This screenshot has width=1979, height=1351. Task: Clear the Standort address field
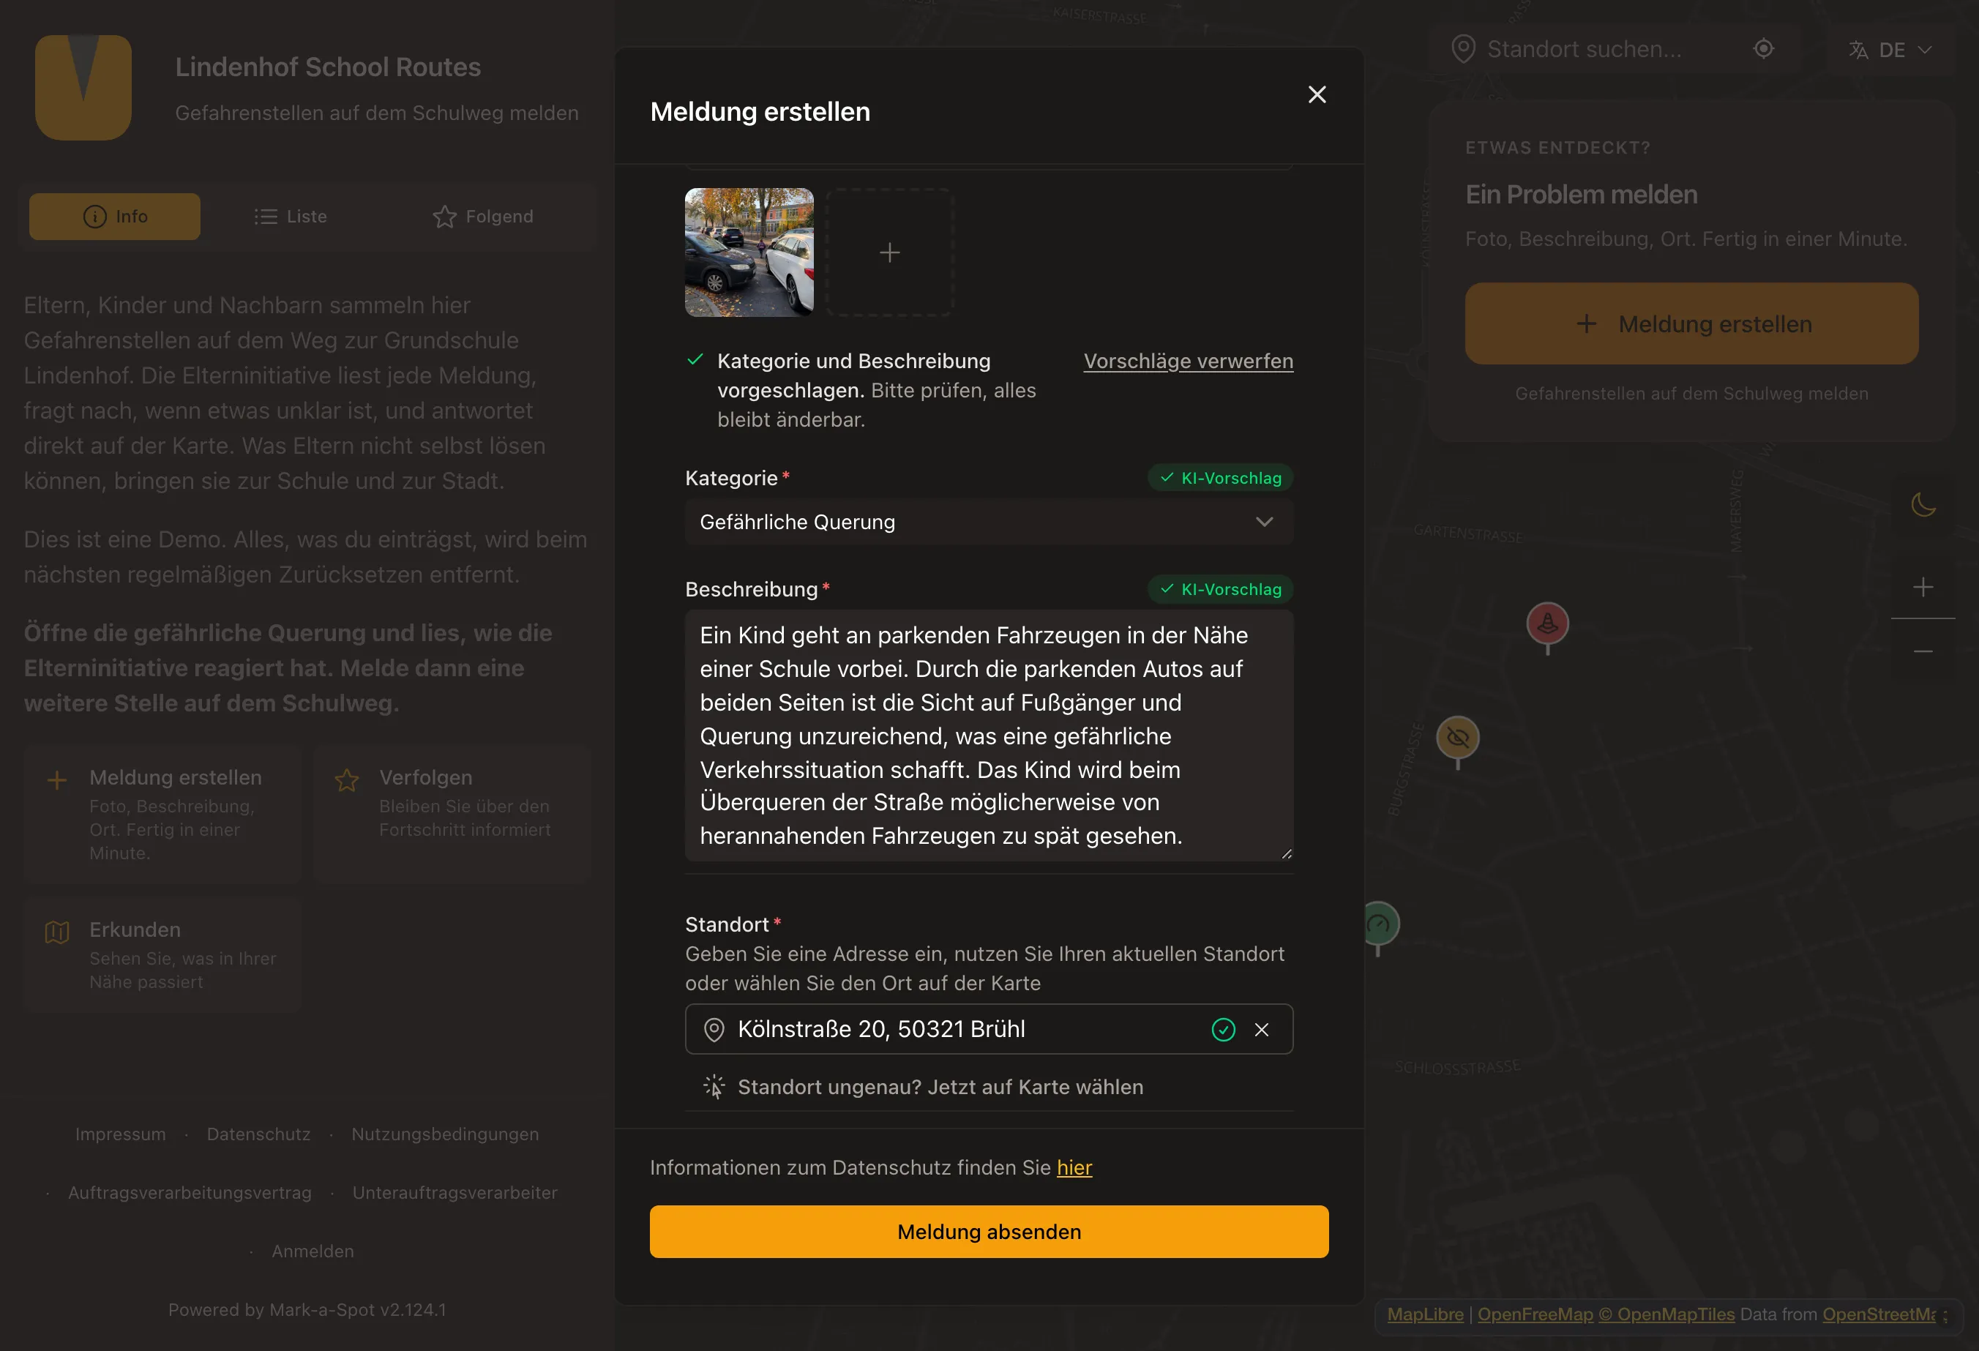tap(1261, 1029)
